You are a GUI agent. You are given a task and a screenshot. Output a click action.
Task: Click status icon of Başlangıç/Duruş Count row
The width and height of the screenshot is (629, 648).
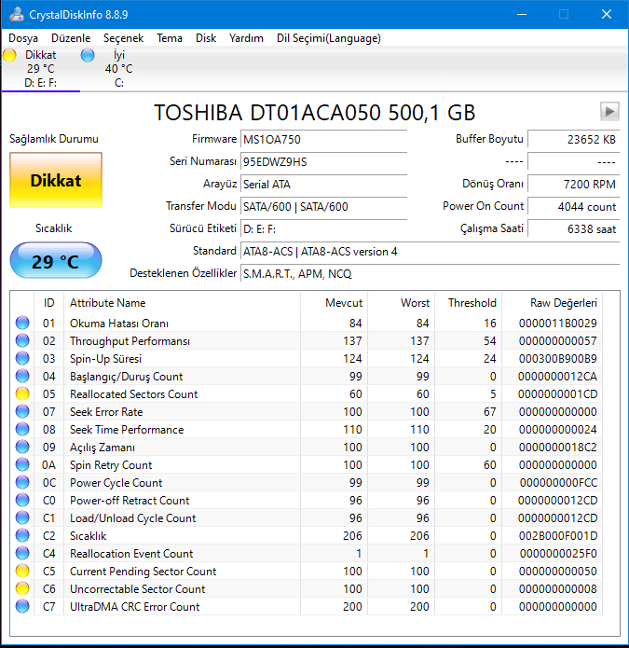point(22,376)
